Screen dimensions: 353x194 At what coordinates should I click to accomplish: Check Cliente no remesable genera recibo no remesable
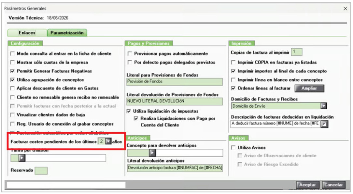[13, 97]
